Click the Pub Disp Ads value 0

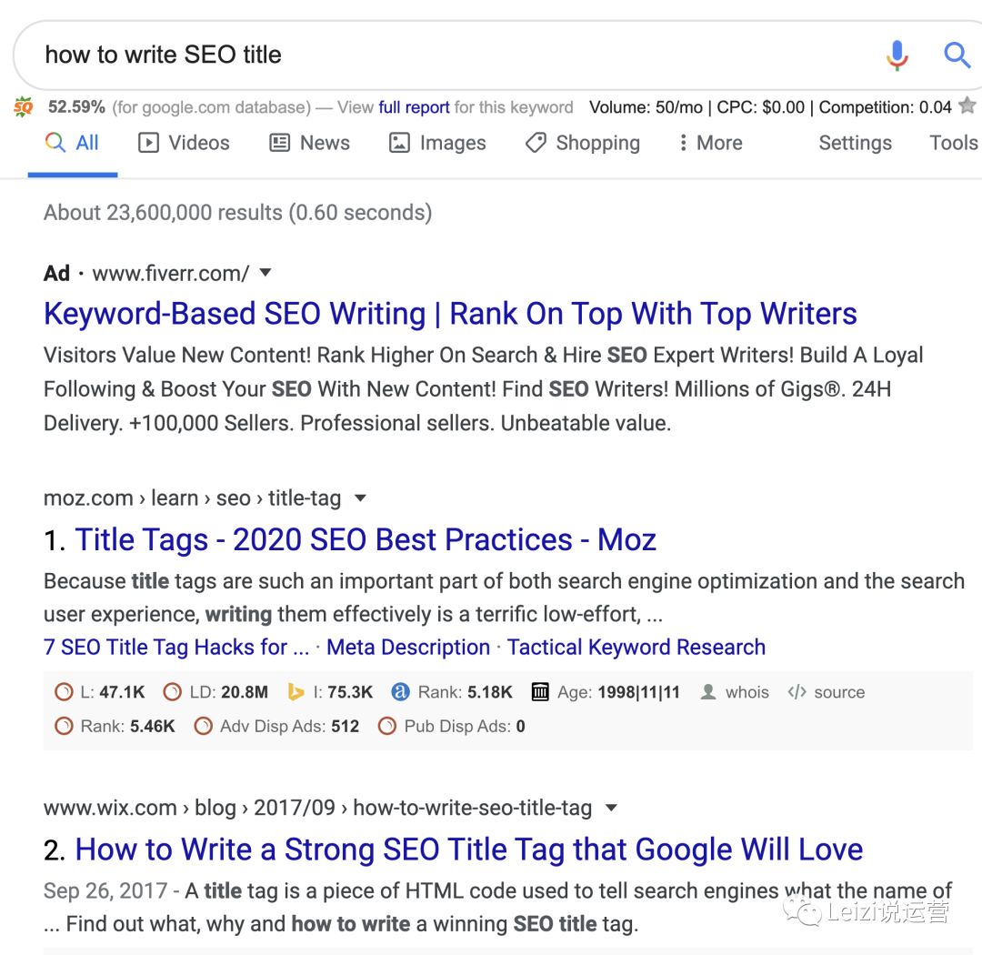pos(520,727)
